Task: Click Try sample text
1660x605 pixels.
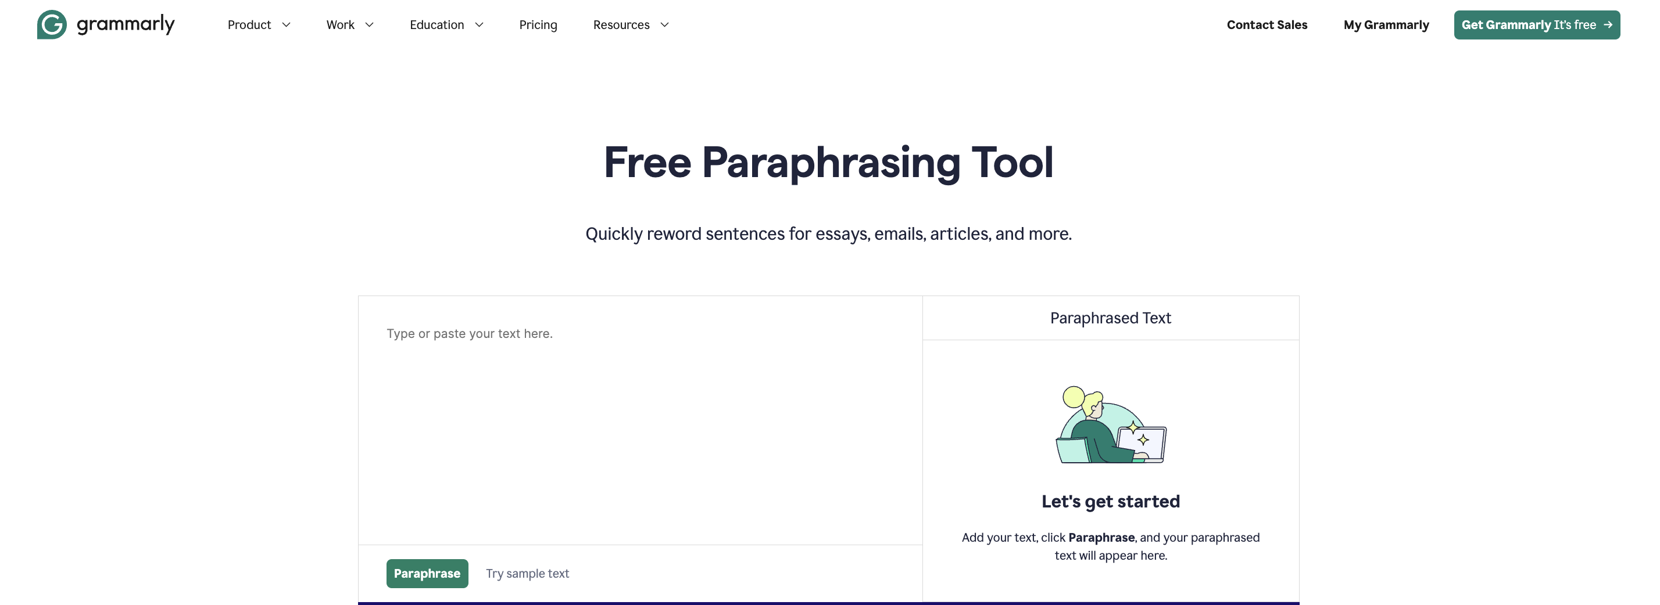Action: pyautogui.click(x=527, y=573)
